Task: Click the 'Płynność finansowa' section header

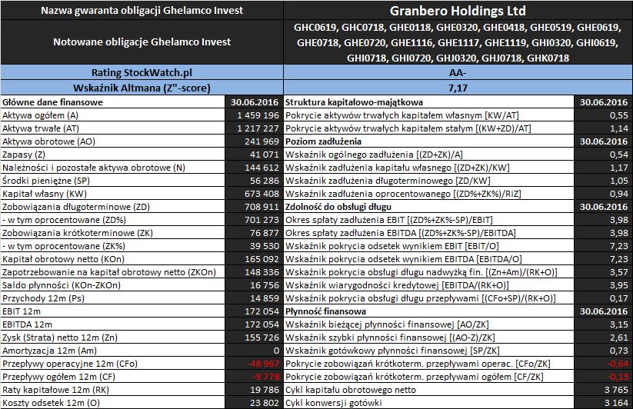Action: coord(325,311)
